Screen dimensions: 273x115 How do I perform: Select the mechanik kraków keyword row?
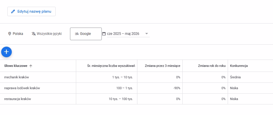click(136, 77)
